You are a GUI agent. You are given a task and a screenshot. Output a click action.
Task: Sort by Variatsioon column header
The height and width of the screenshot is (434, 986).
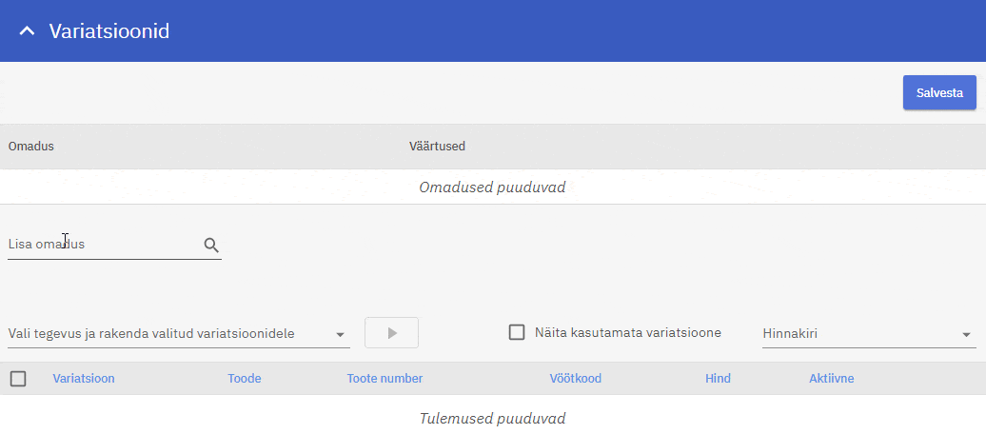click(84, 379)
